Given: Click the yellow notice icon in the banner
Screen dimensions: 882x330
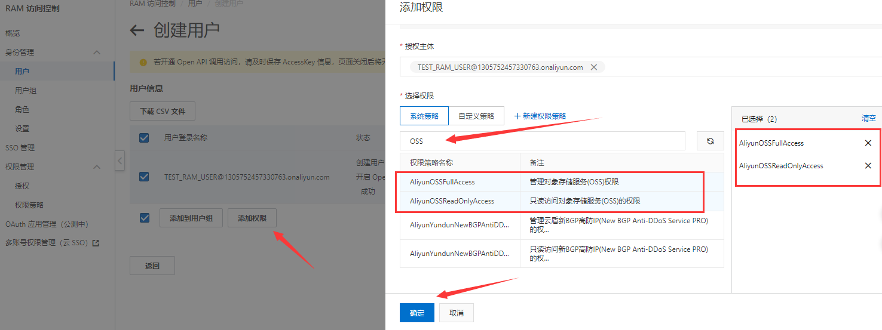Looking at the screenshot, I should (143, 61).
